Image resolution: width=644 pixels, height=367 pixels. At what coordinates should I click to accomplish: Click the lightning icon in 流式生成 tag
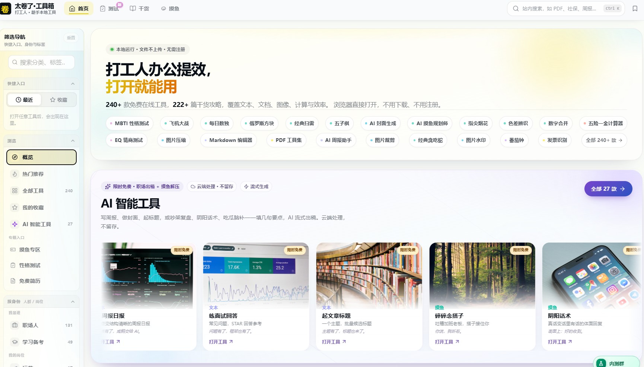coord(246,187)
